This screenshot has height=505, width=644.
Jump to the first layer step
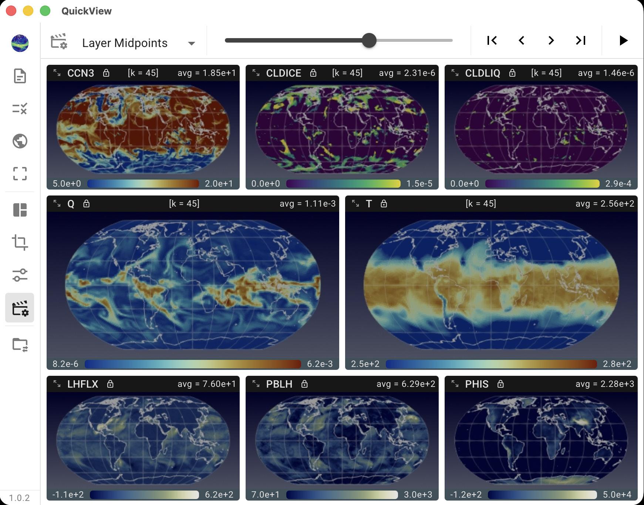coord(492,40)
